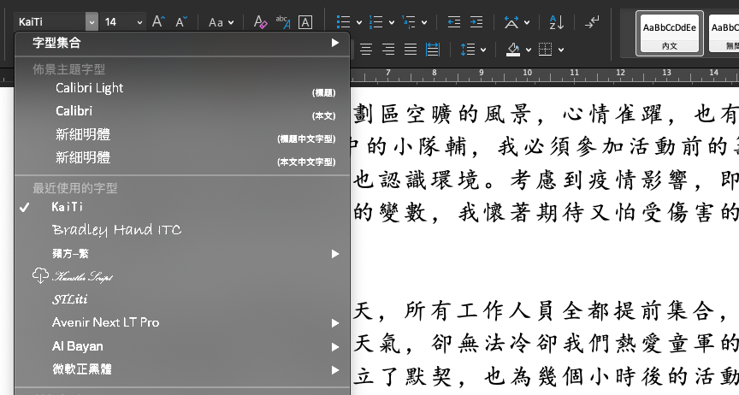Apply the paint bucket shading color
The height and width of the screenshot is (395, 739).
(x=513, y=49)
